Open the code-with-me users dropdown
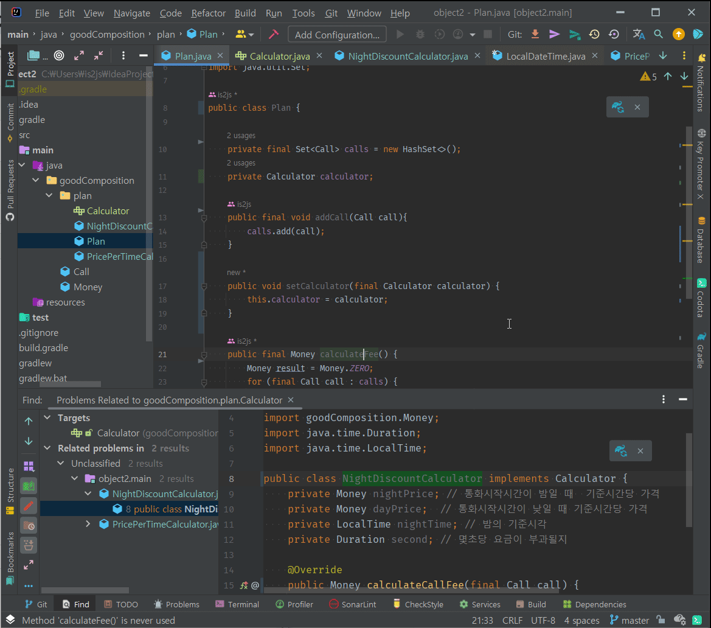The image size is (711, 628). 245,35
